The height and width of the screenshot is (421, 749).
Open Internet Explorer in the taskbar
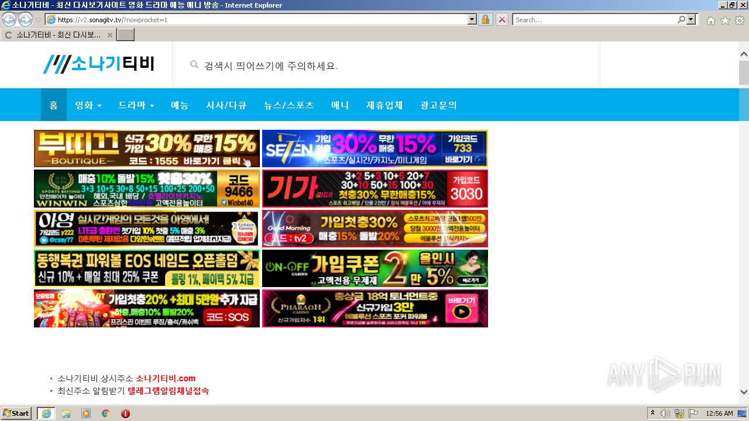tap(46, 413)
